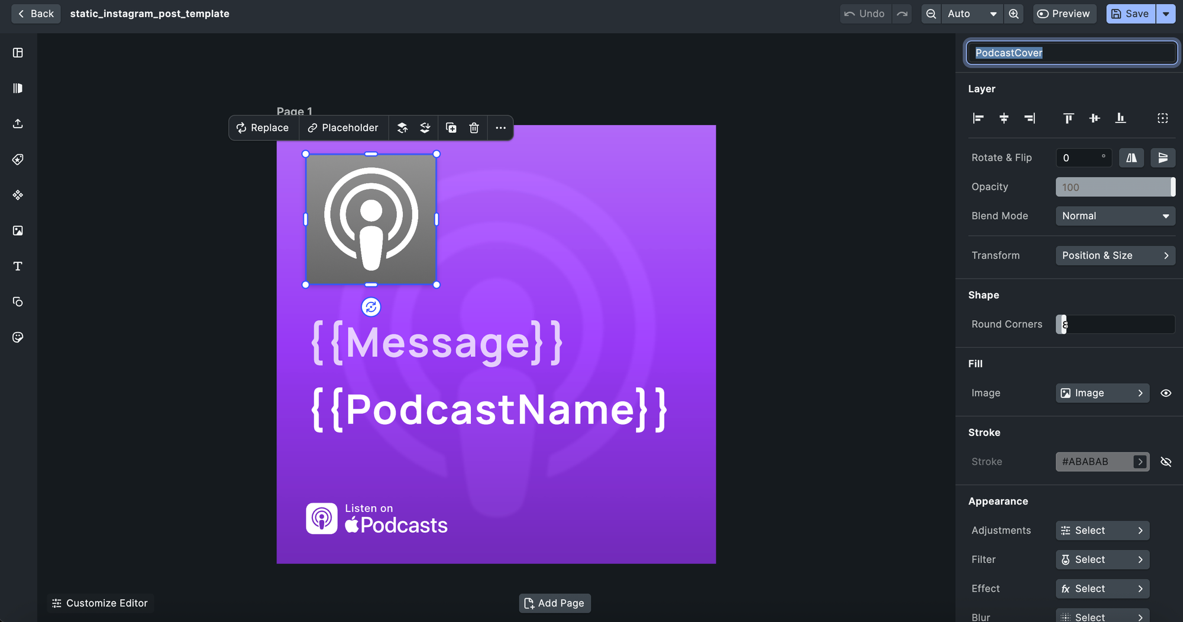Expand Adjustments Select options
Screen dimensions: 1183x622
coord(1103,530)
